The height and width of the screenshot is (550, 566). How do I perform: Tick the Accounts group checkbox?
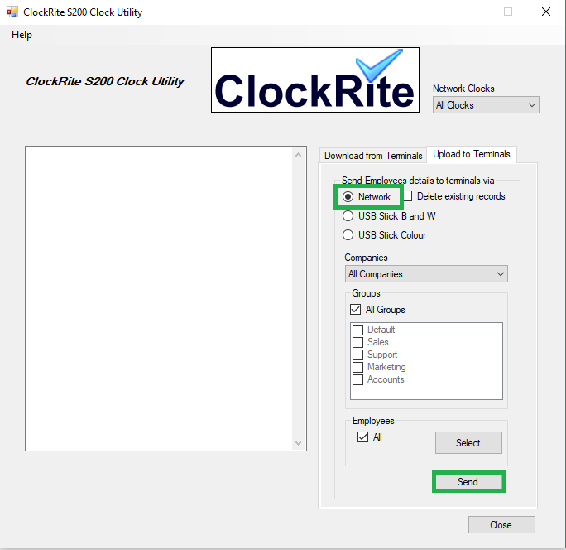(357, 380)
